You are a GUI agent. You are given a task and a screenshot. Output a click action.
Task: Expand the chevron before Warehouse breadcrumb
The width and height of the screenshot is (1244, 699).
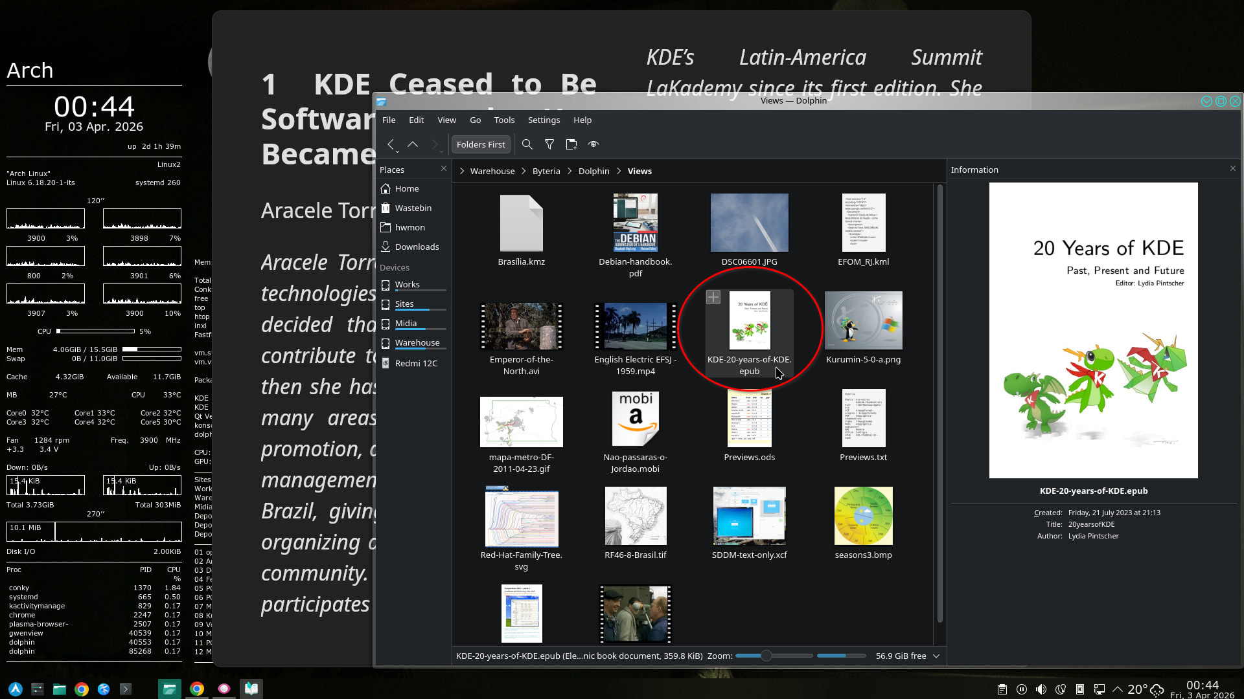point(462,171)
